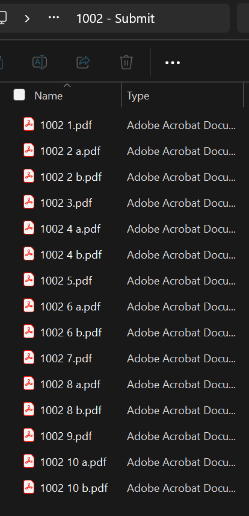This screenshot has width=249, height=516.
Task: Select file name 1002 5.pdf
Action: click(66, 281)
